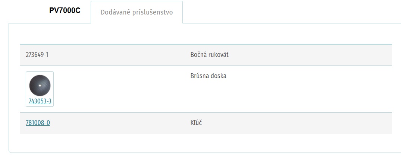Select the white row with Brúsna doska
401x157 pixels.
tap(206, 89)
